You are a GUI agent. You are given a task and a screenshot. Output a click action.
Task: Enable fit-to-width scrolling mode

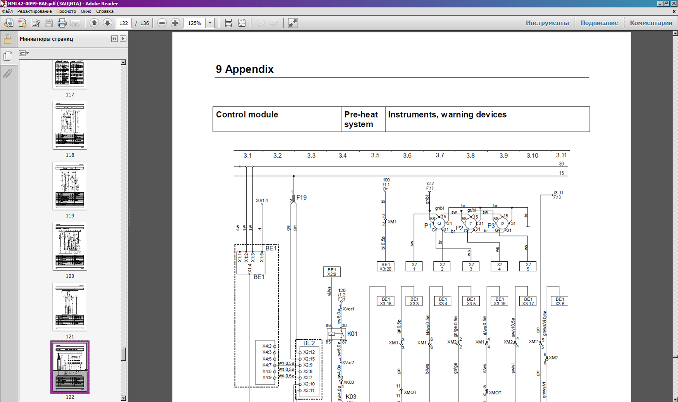[x=228, y=23]
